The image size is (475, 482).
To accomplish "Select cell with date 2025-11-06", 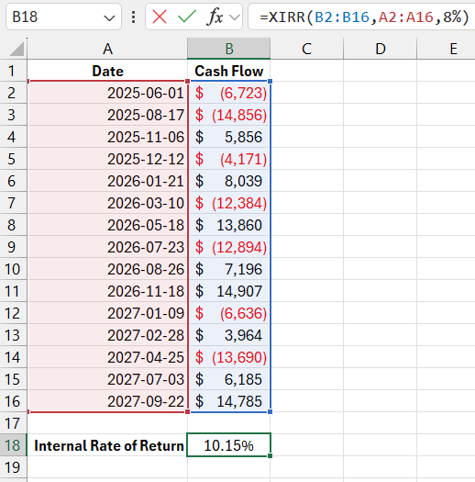I will click(107, 137).
